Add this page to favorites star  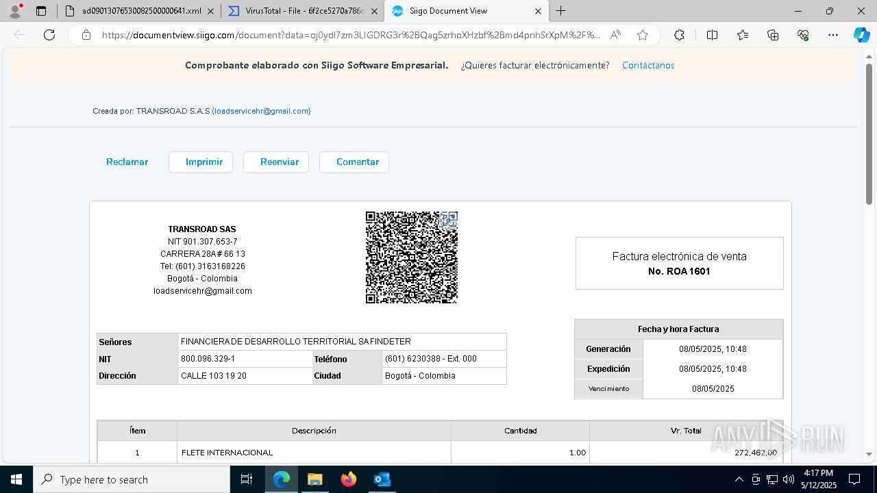pos(642,35)
